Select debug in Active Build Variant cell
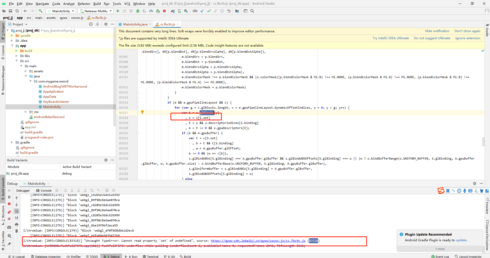Image resolution: width=490 pixels, height=258 pixels. click(88, 174)
